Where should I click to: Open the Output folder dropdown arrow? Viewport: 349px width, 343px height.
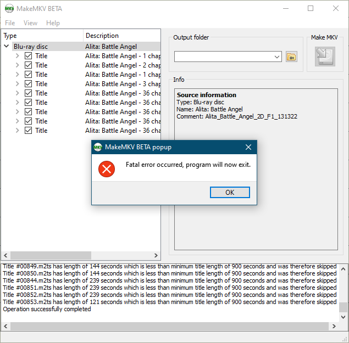click(277, 57)
